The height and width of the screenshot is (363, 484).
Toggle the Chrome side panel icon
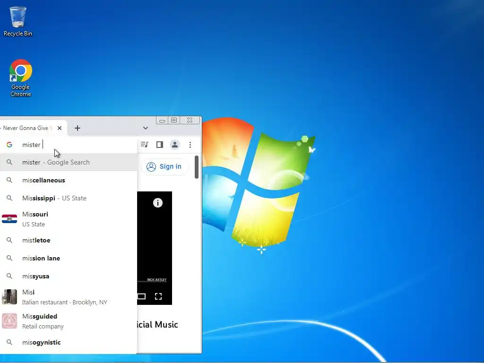[160, 145]
